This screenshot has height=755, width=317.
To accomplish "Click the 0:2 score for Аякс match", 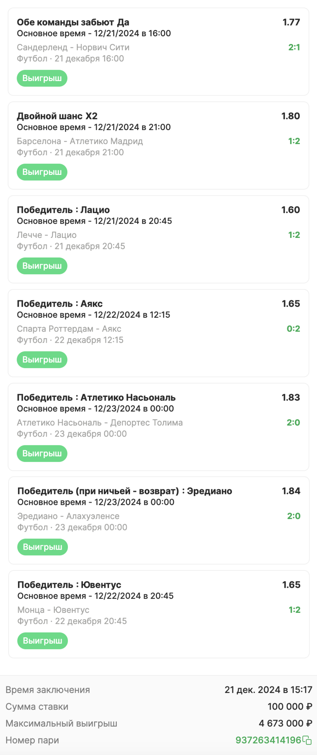I will (x=293, y=328).
